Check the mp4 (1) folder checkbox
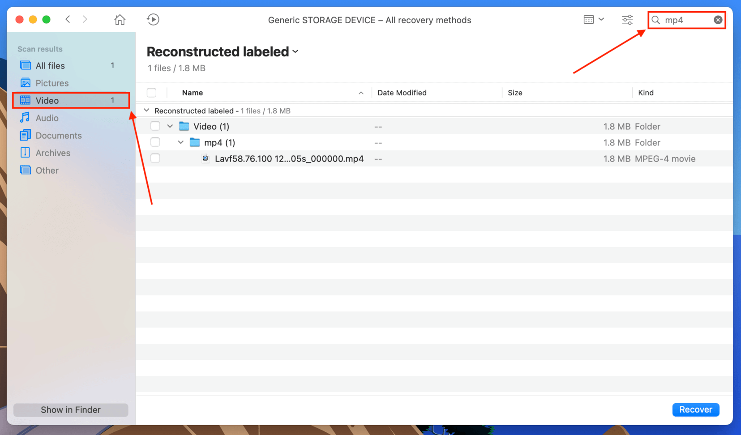 pos(155,142)
